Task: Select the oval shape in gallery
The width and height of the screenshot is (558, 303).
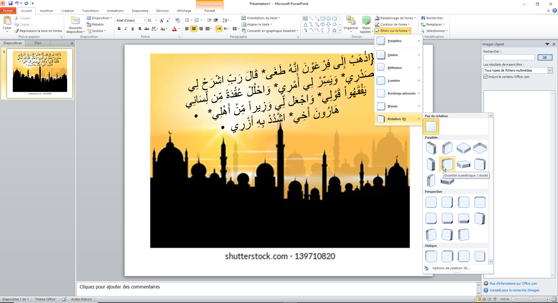Action: point(329,18)
